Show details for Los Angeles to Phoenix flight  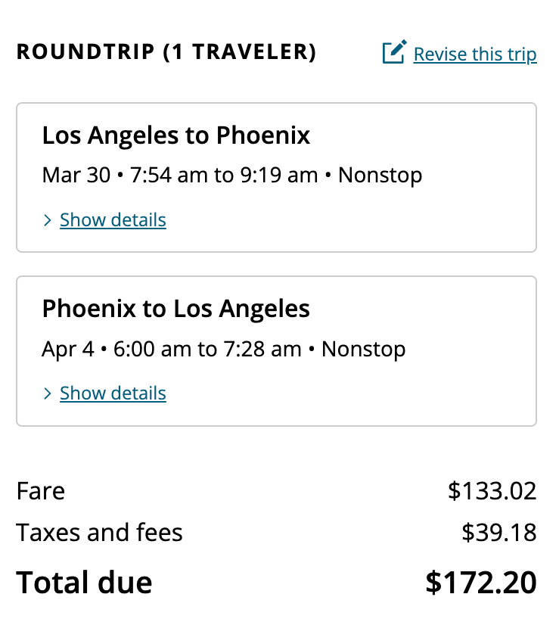click(113, 220)
